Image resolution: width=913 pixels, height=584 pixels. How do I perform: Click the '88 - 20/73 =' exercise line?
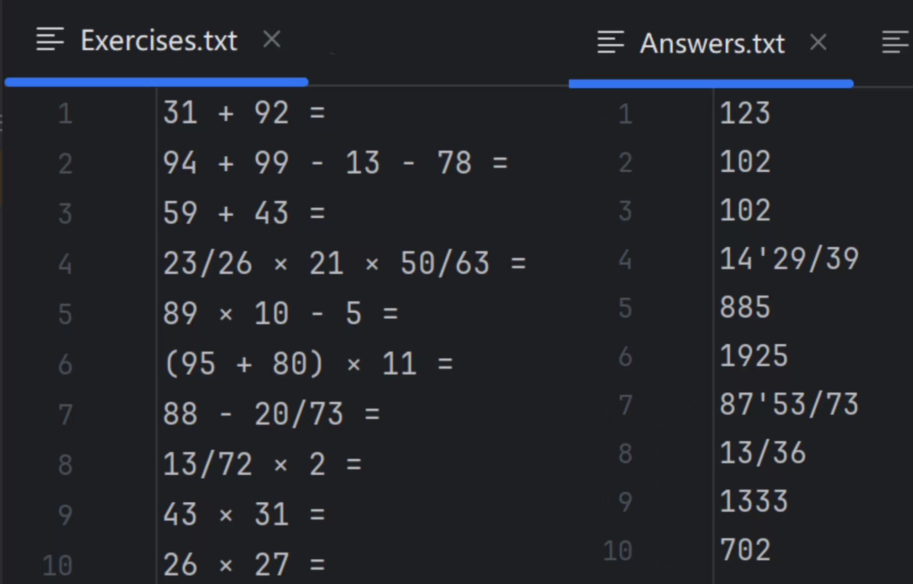tap(271, 414)
